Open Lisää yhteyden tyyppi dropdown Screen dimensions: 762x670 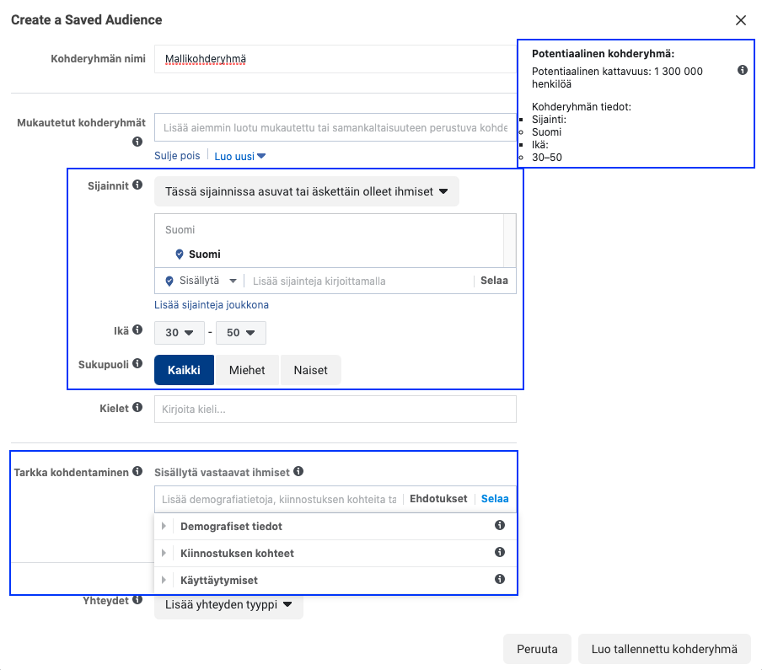click(228, 605)
